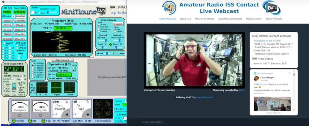Viewport: 309px width, 126px height.
Task: Click the BATC logo in the header
Action: pyautogui.click(x=272, y=8)
